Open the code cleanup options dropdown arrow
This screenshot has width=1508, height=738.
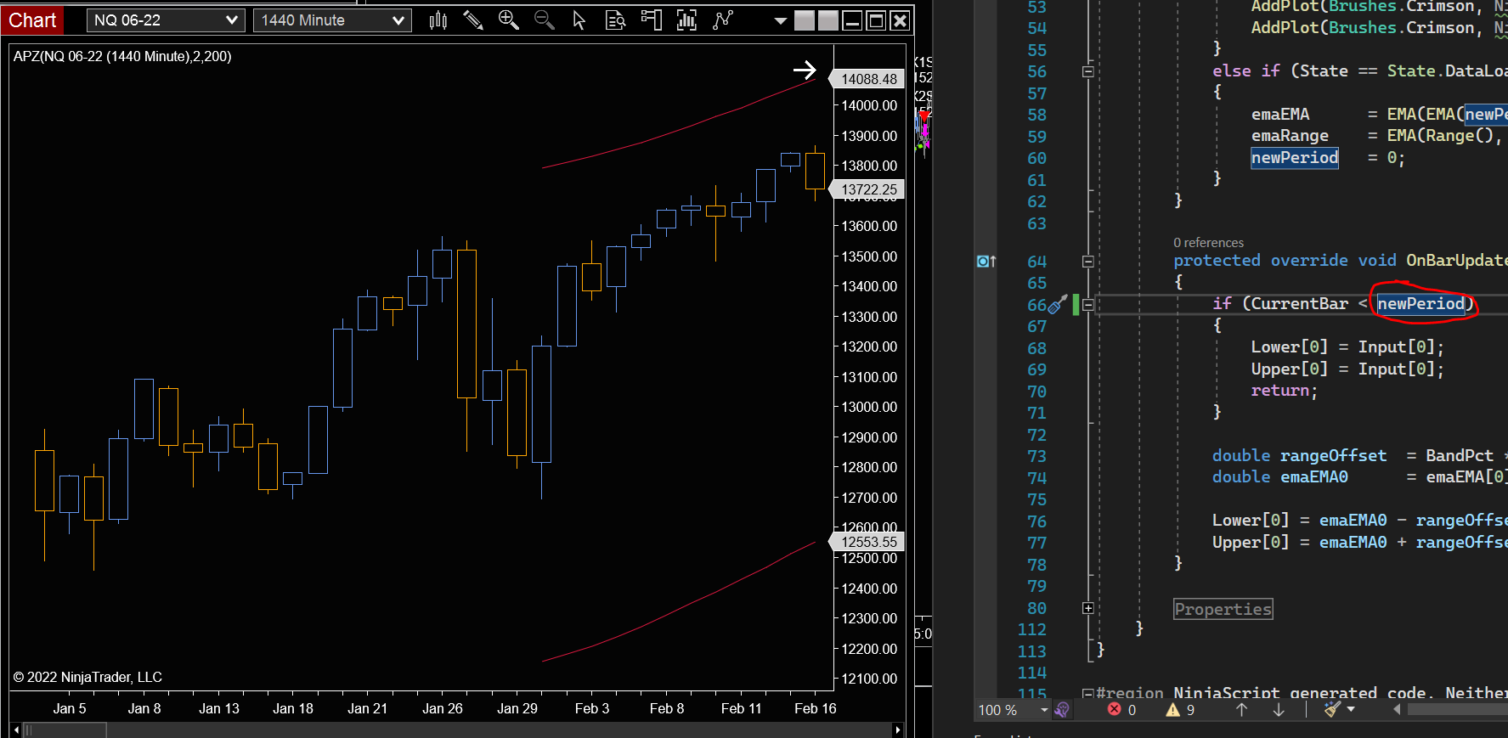1351,710
